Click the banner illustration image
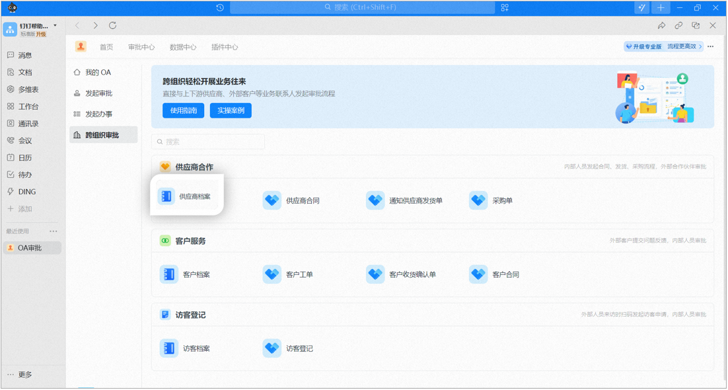Image resolution: width=728 pixels, height=390 pixels. point(655,97)
